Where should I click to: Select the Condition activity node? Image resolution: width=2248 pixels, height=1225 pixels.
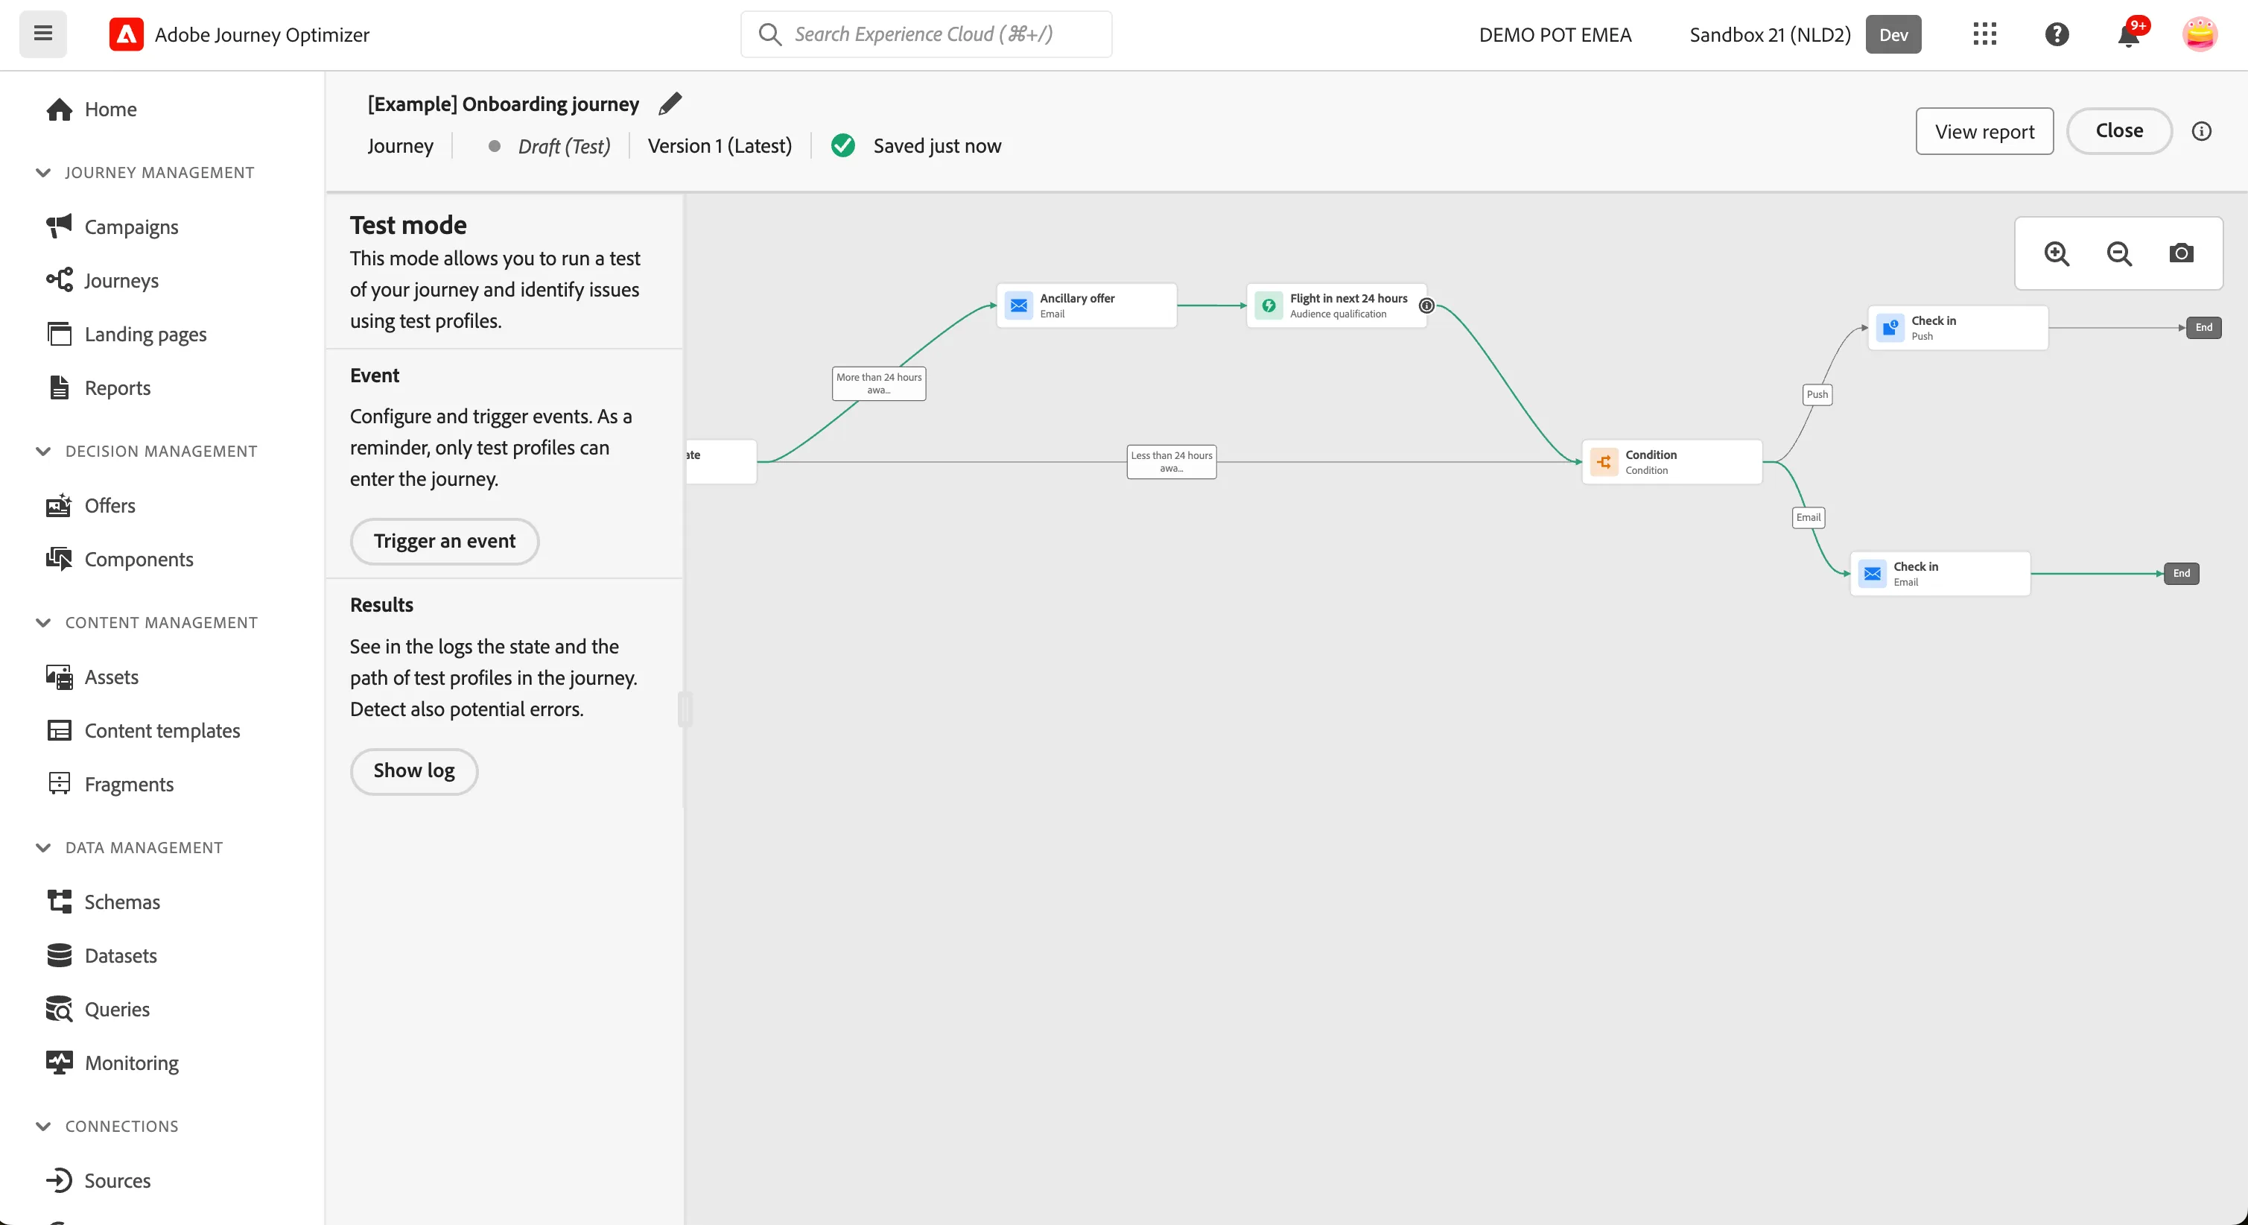click(1672, 462)
